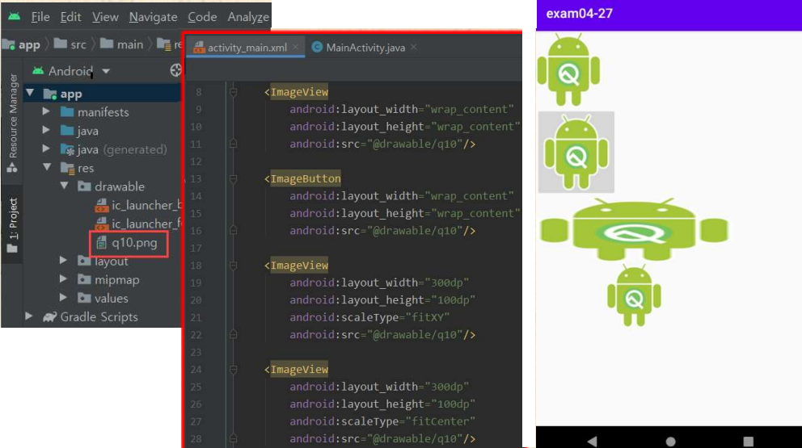Image resolution: width=802 pixels, height=448 pixels.
Task: Open the Navigate menu
Action: click(x=153, y=17)
